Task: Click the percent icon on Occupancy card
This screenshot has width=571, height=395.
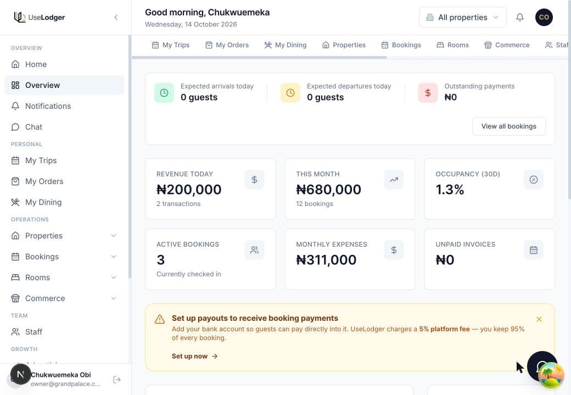Action: [x=534, y=179]
